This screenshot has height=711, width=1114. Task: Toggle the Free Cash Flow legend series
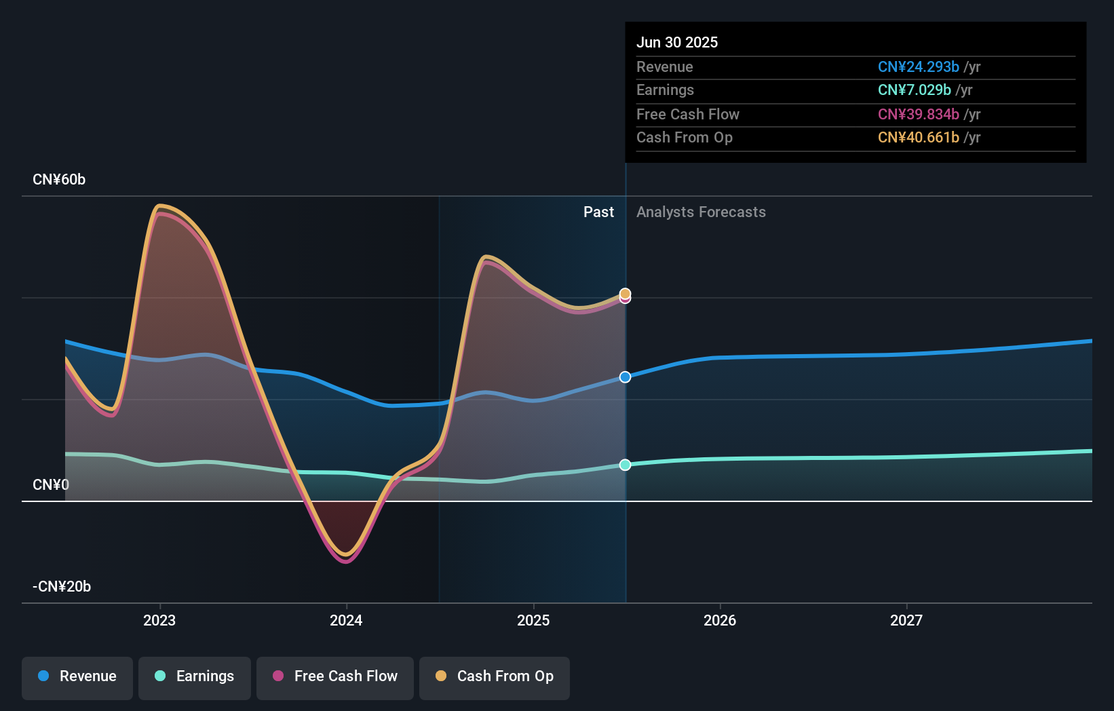(335, 678)
